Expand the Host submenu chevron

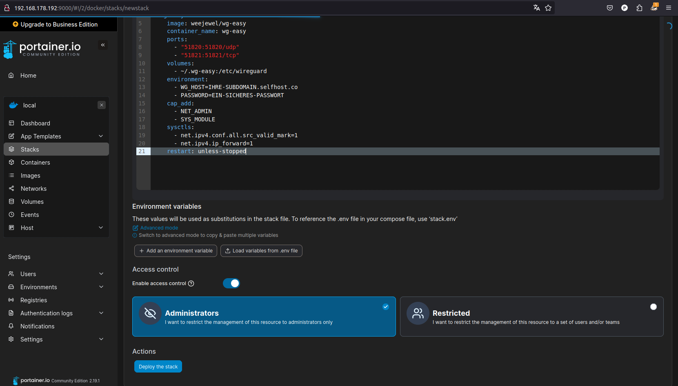pyautogui.click(x=101, y=228)
